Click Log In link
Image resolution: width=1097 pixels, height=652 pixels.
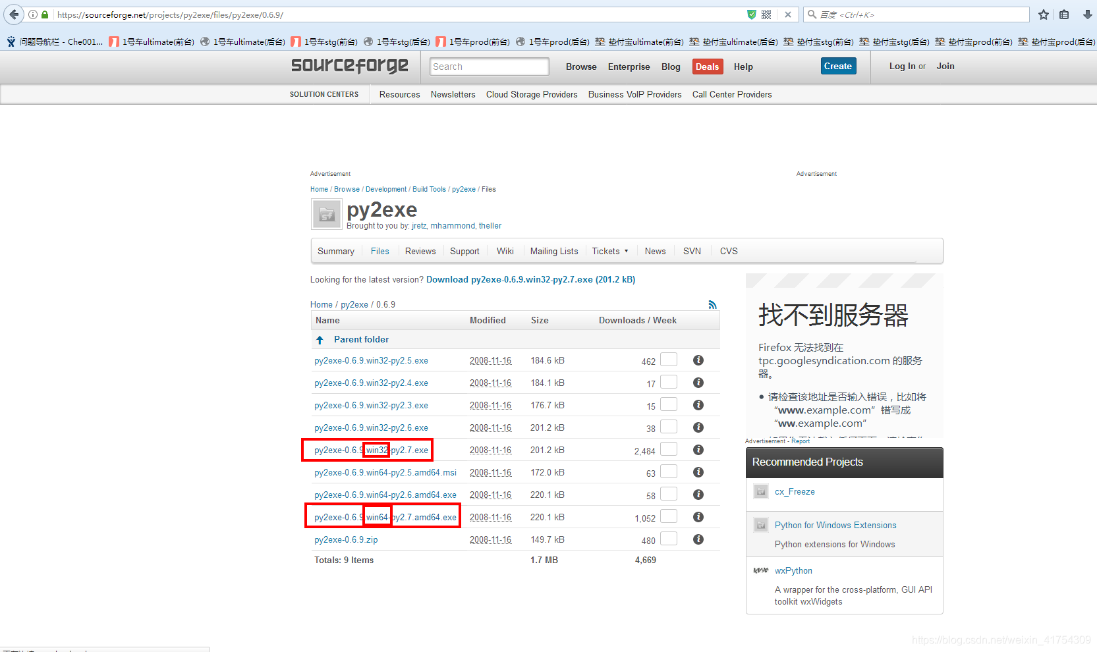[902, 66]
